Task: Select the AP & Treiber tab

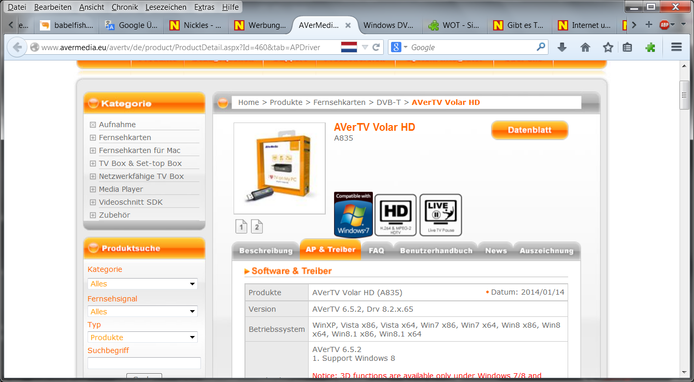Action: pyautogui.click(x=330, y=249)
